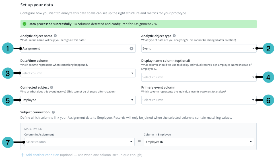The height and width of the screenshot is (158, 276).
Task: Select column in Assignment dropdown
Action: point(79,142)
